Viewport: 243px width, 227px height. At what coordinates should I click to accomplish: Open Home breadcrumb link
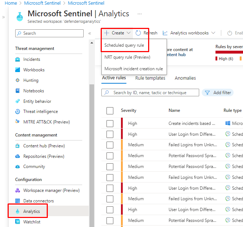pos(11,3)
